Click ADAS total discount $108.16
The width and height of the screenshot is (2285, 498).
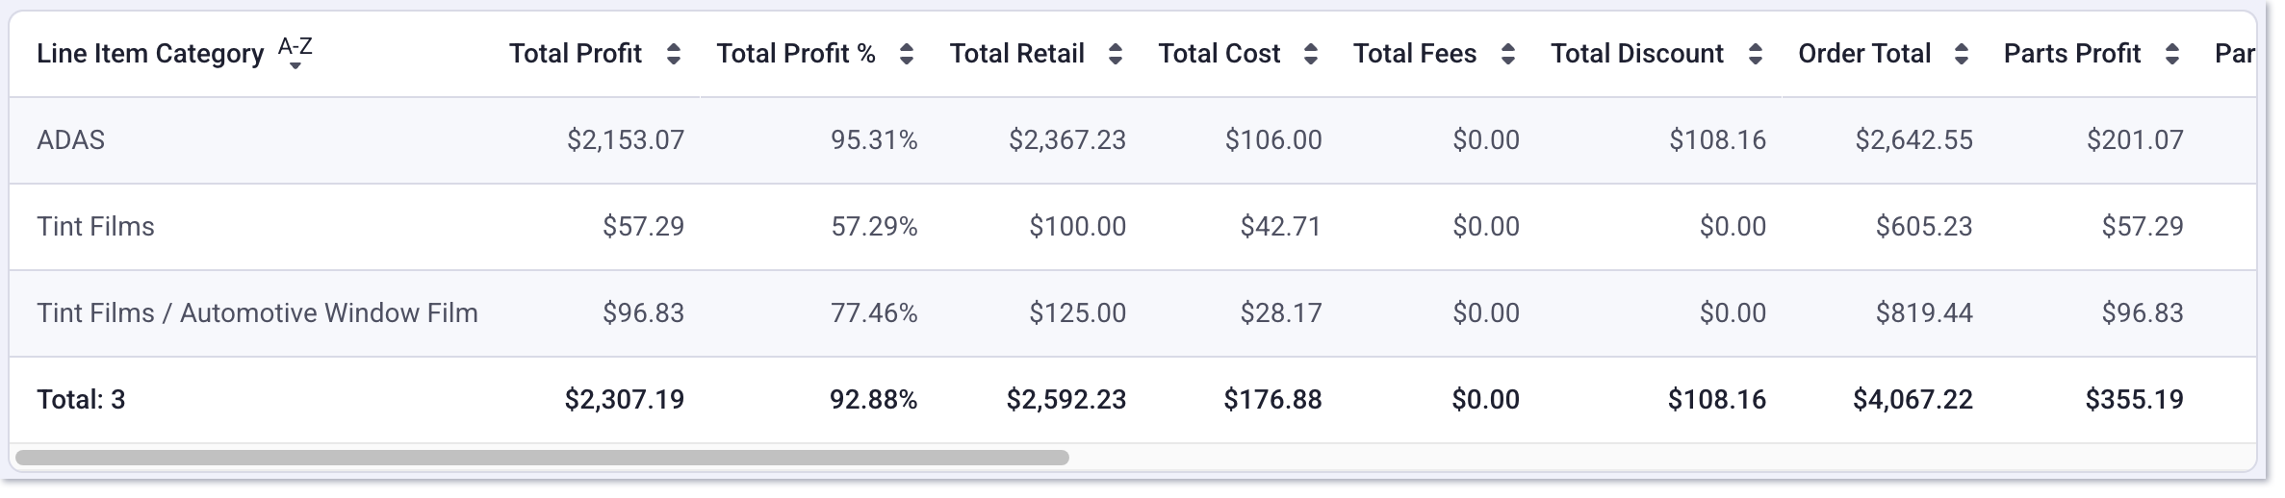coord(1718,140)
